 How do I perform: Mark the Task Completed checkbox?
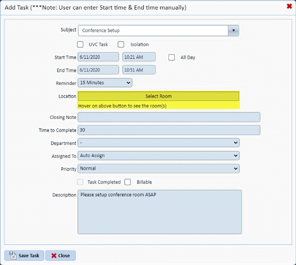click(x=80, y=182)
